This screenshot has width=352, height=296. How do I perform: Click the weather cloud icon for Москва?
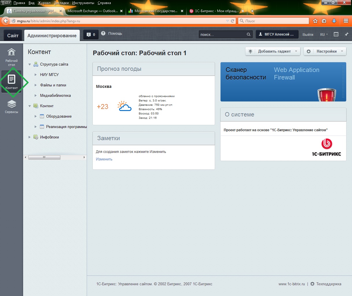[x=125, y=106]
